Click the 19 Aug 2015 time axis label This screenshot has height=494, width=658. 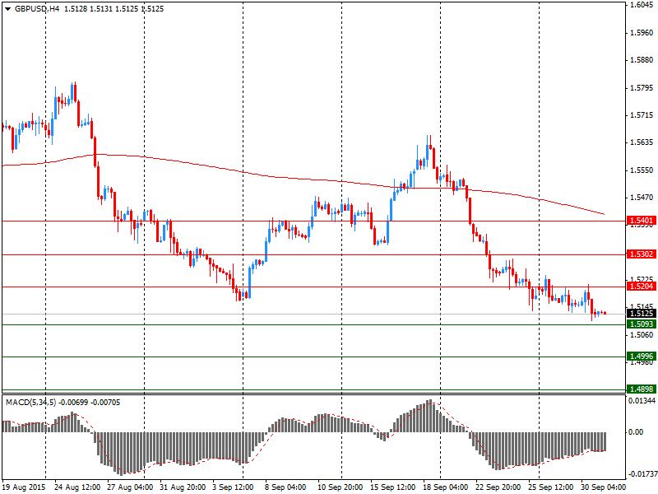23,487
